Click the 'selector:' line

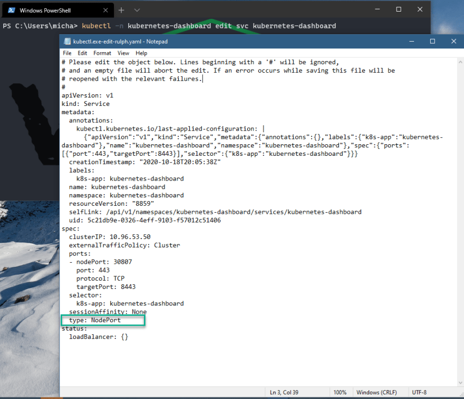pos(85,295)
